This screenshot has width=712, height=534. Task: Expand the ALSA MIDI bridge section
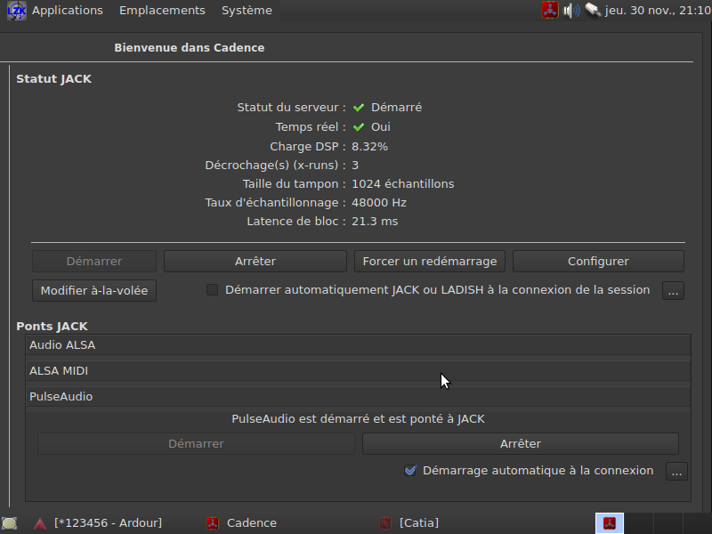click(x=358, y=371)
